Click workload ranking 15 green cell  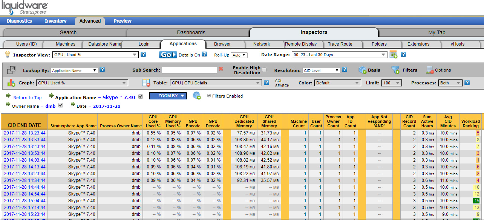(x=476, y=201)
